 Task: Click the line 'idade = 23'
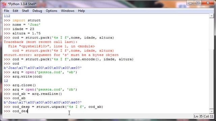point(19,29)
